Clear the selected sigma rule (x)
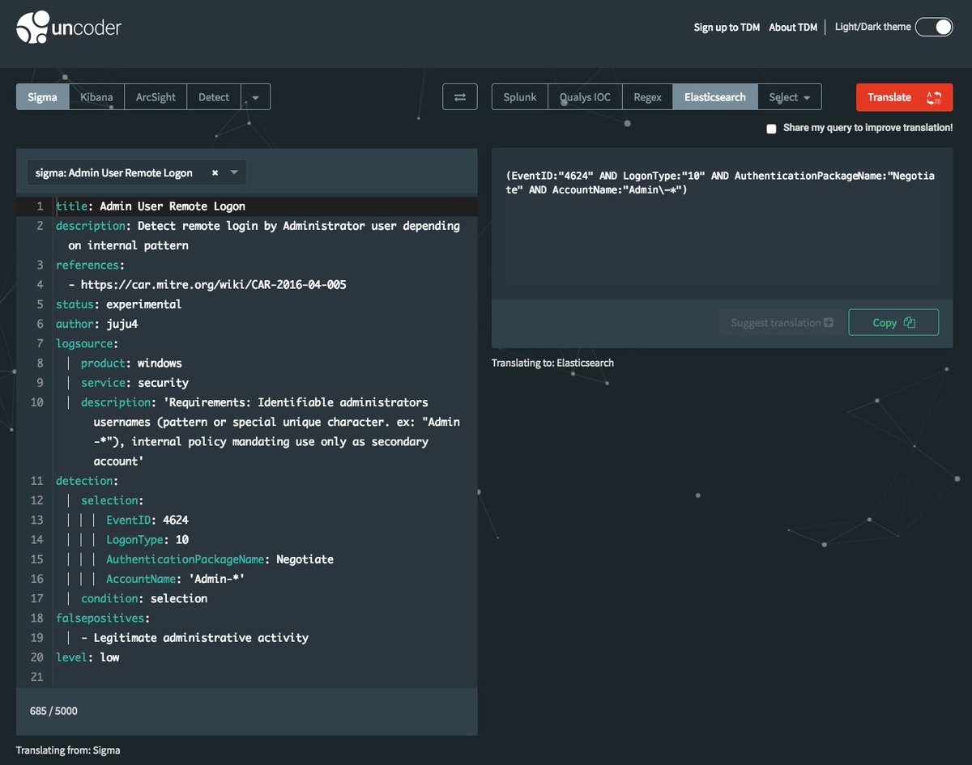The height and width of the screenshot is (765, 972). [x=215, y=172]
